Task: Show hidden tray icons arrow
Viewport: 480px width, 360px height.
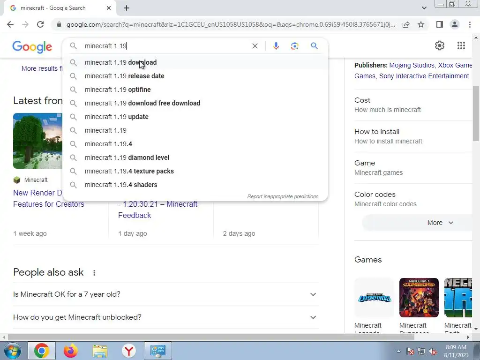Action: coord(398,351)
